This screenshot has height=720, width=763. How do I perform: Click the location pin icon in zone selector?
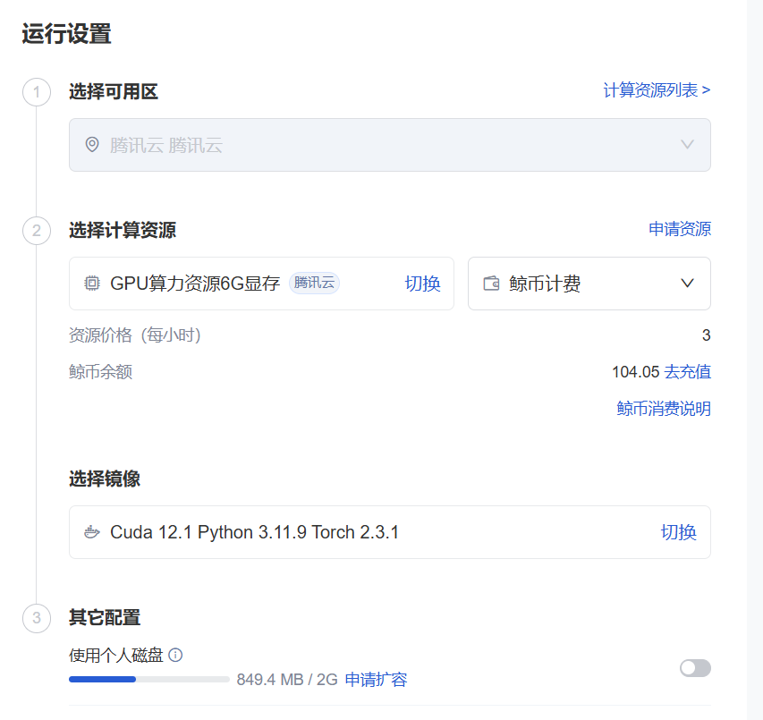92,145
